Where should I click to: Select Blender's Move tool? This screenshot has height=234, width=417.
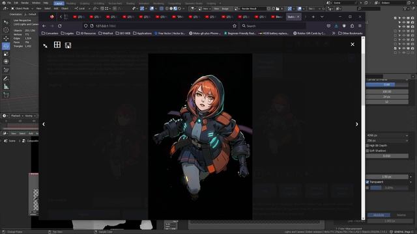coord(6,38)
